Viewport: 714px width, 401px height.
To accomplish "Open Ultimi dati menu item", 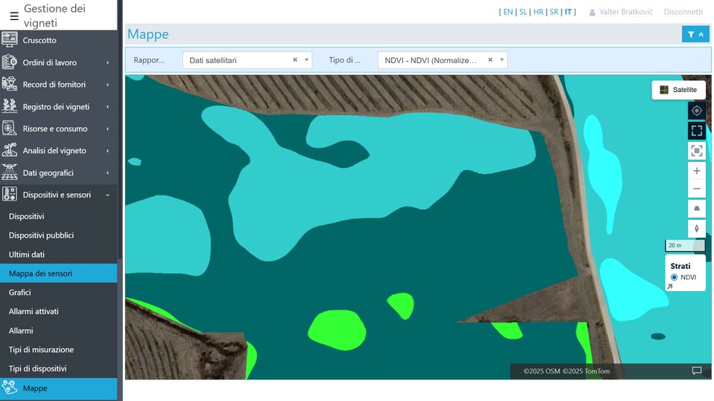I will [27, 254].
